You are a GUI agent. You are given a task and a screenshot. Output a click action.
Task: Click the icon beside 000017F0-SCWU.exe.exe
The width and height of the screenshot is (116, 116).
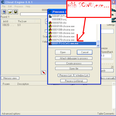(x=50, y=43)
